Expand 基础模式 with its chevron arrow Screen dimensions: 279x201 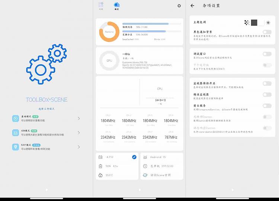[79, 119]
